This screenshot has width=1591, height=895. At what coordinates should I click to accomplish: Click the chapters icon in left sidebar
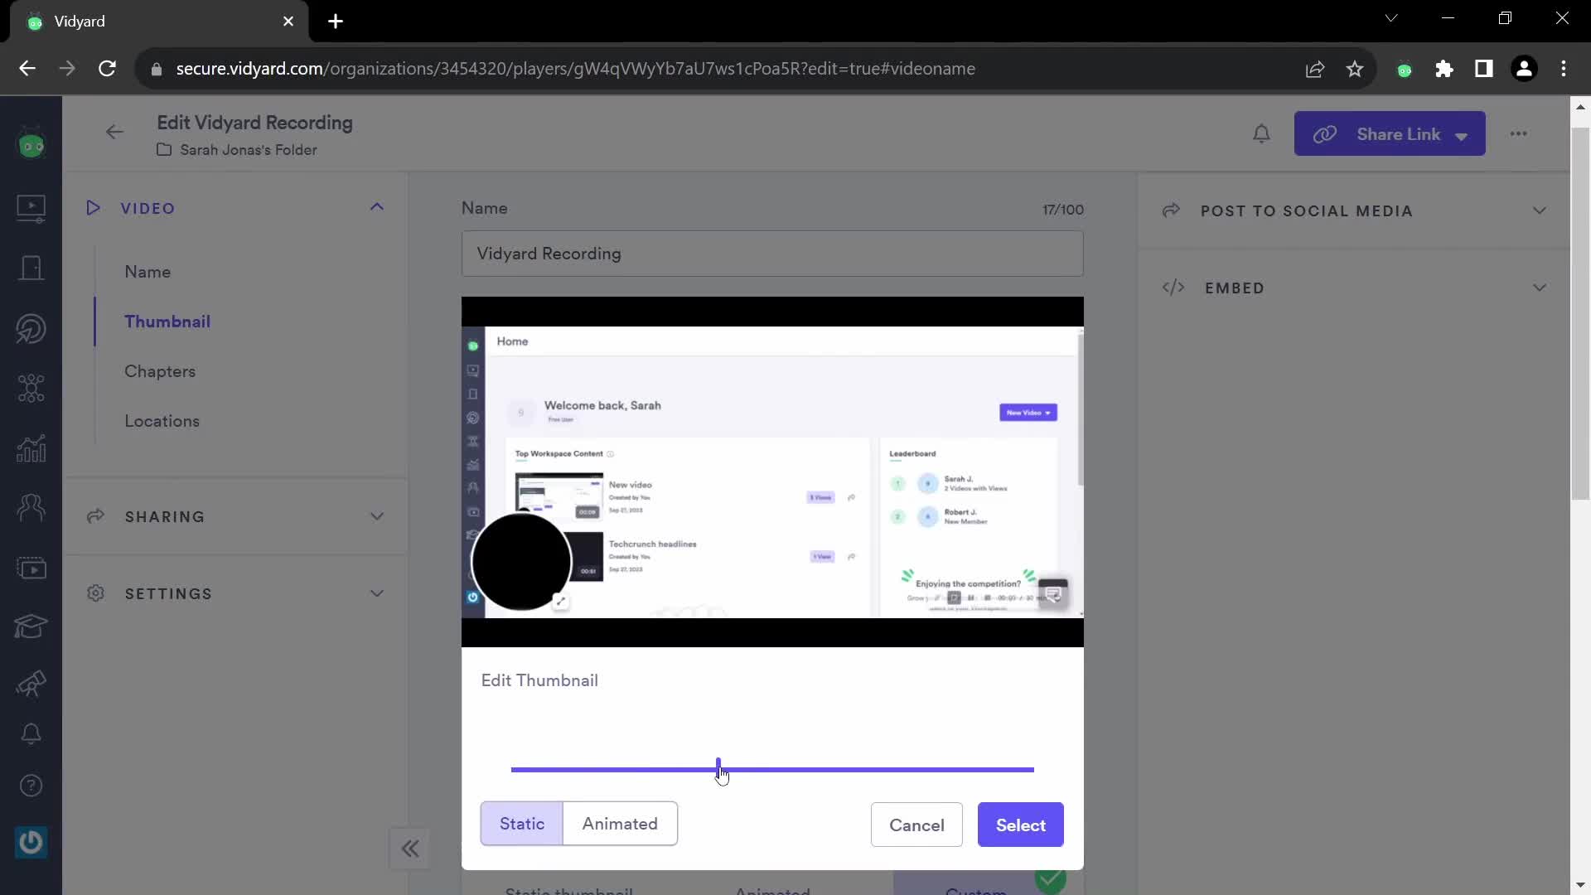[x=161, y=371]
